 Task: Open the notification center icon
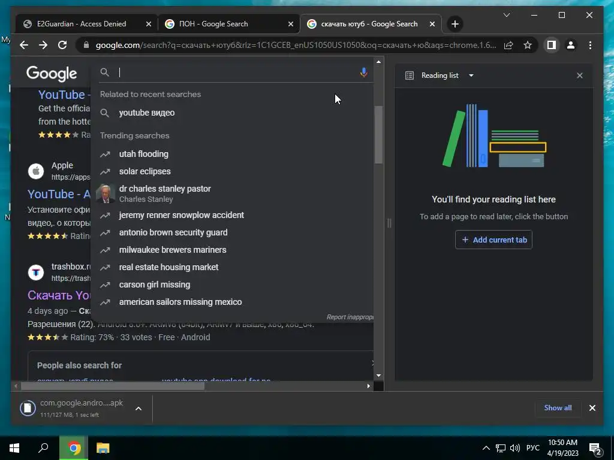595,449
